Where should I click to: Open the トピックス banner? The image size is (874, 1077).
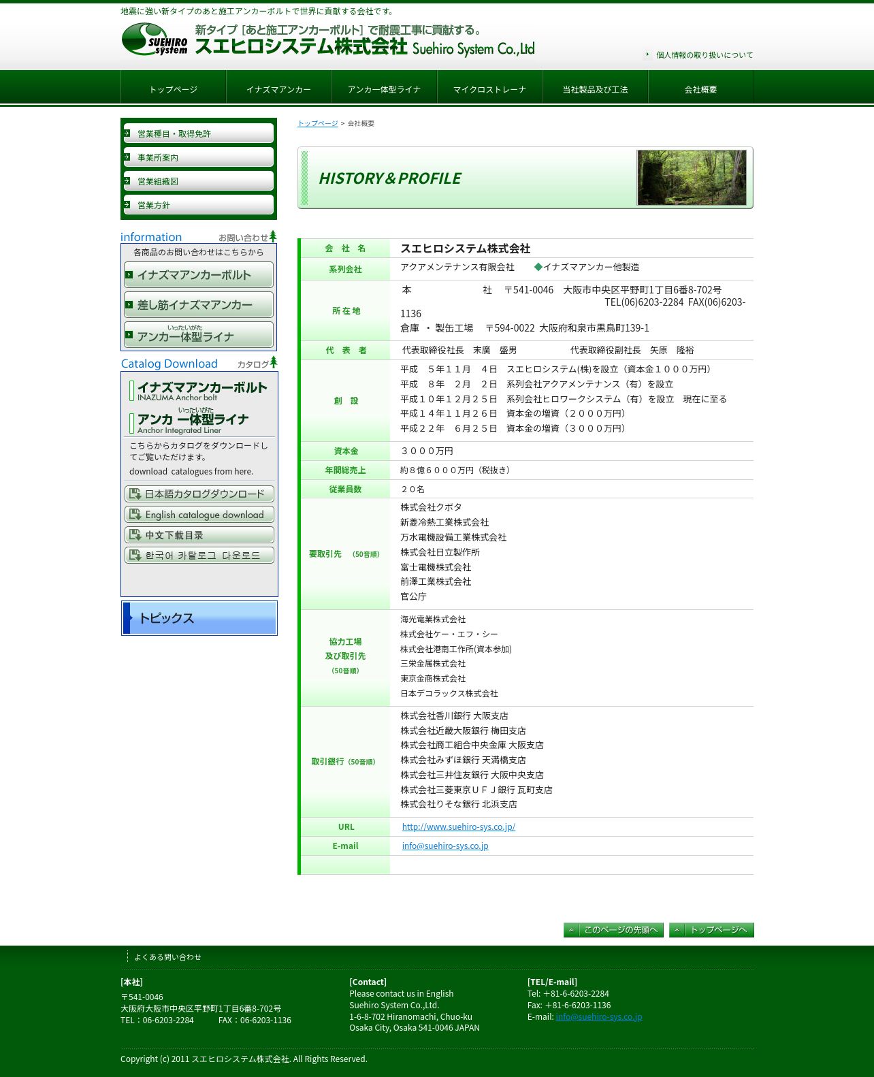[199, 618]
